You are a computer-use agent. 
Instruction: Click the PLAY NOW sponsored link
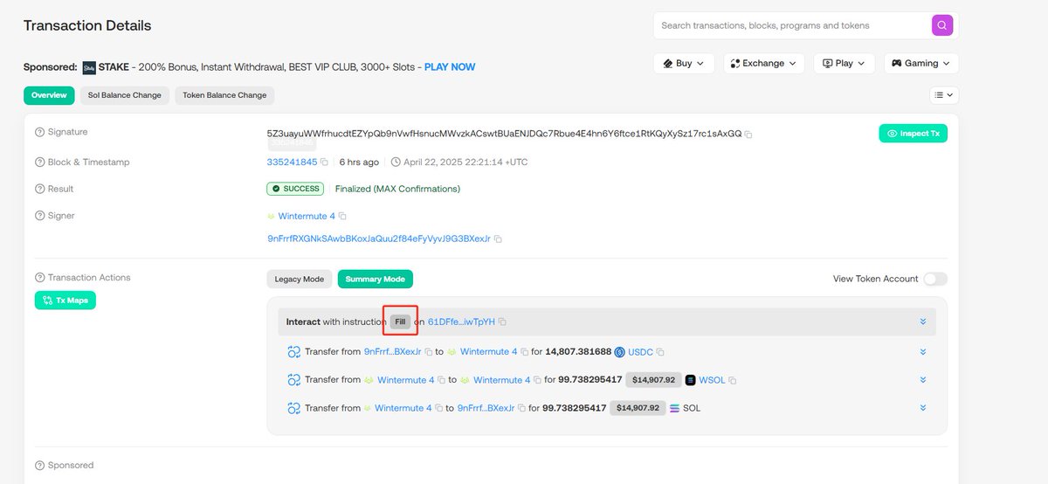tap(450, 67)
